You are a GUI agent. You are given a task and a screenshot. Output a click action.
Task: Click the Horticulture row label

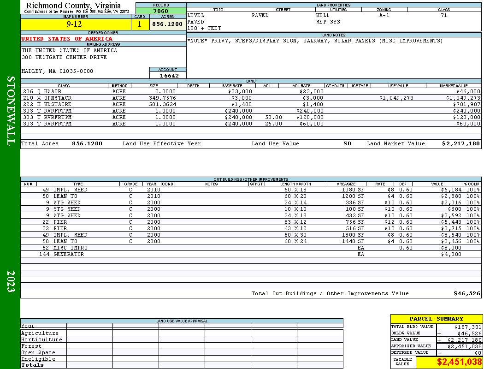click(41, 339)
